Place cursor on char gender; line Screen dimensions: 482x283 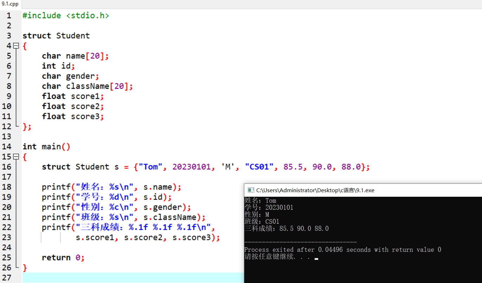[71, 76]
